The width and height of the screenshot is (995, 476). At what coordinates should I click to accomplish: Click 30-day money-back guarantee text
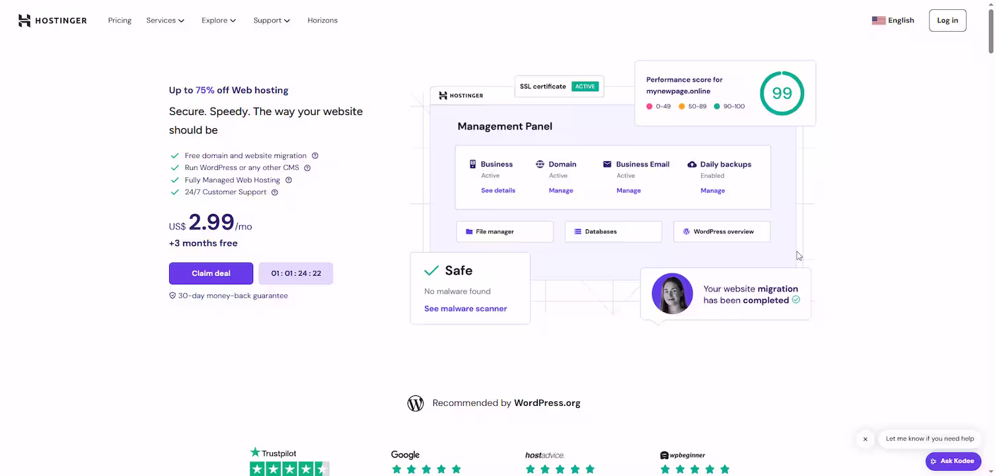[x=233, y=296]
